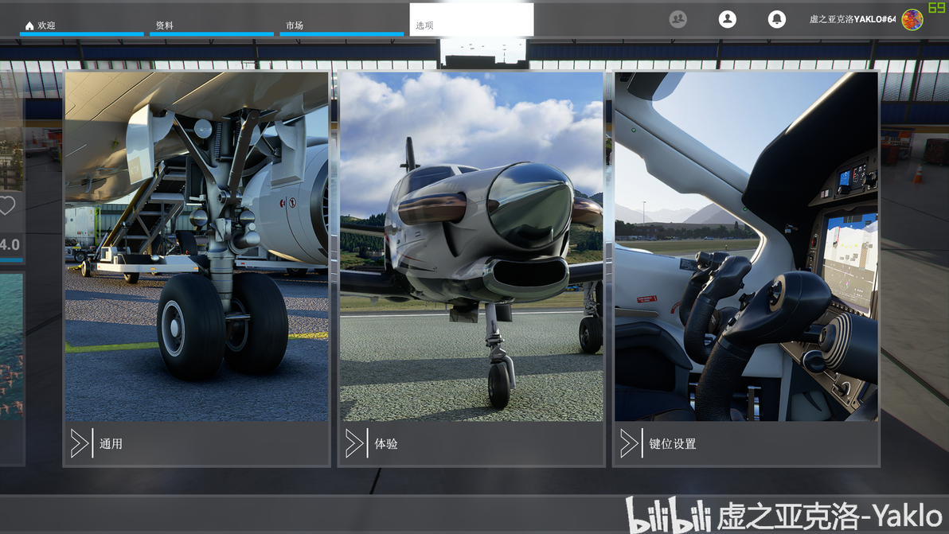949x534 pixels.
Task: Open the 键位设置 controls card
Action: pyautogui.click(x=746, y=268)
